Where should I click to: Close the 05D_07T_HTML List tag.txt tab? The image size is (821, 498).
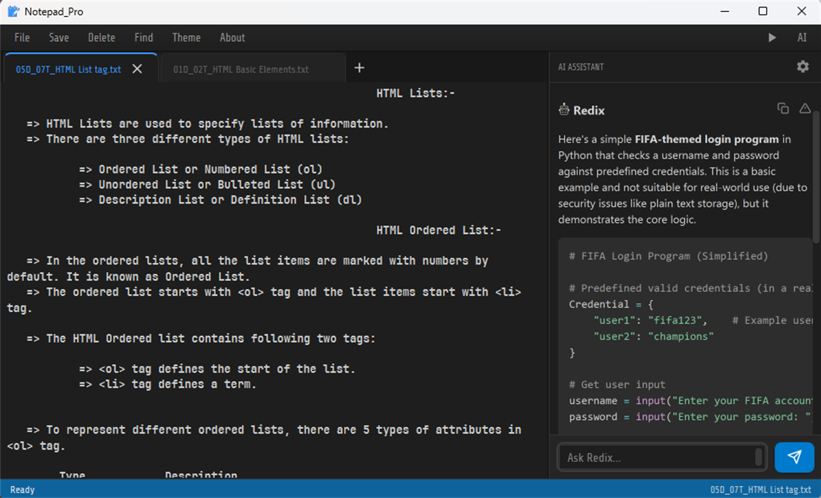tap(137, 69)
